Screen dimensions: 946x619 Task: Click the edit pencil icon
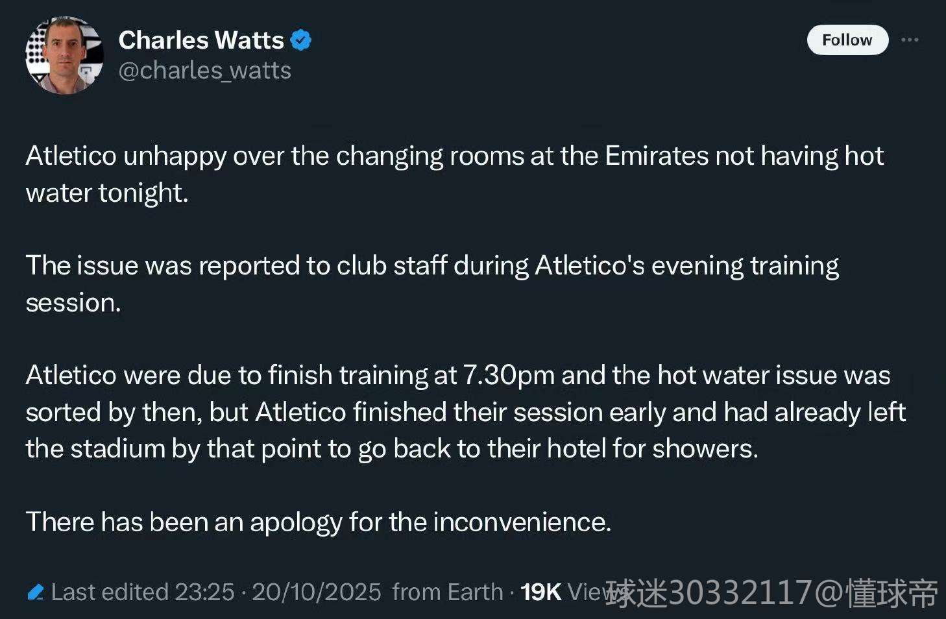coord(35,592)
